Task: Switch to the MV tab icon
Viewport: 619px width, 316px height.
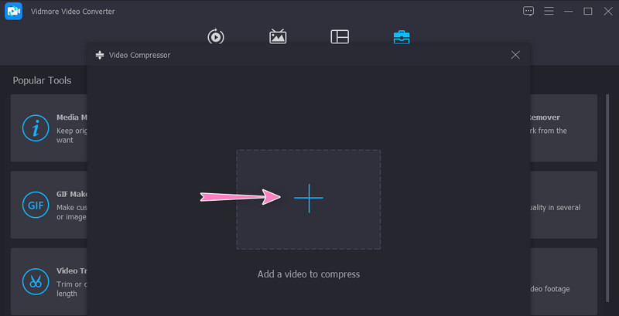Action: pos(278,36)
